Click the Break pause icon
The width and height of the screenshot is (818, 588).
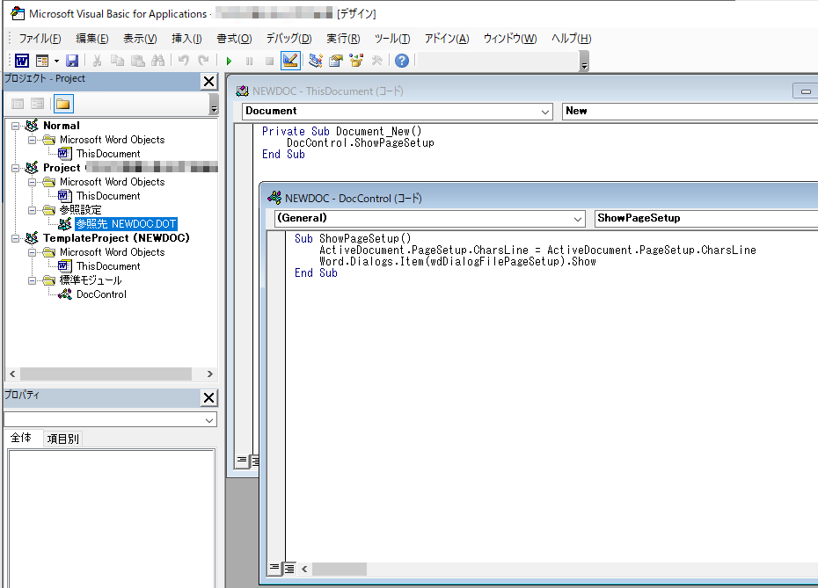pyautogui.click(x=250, y=61)
